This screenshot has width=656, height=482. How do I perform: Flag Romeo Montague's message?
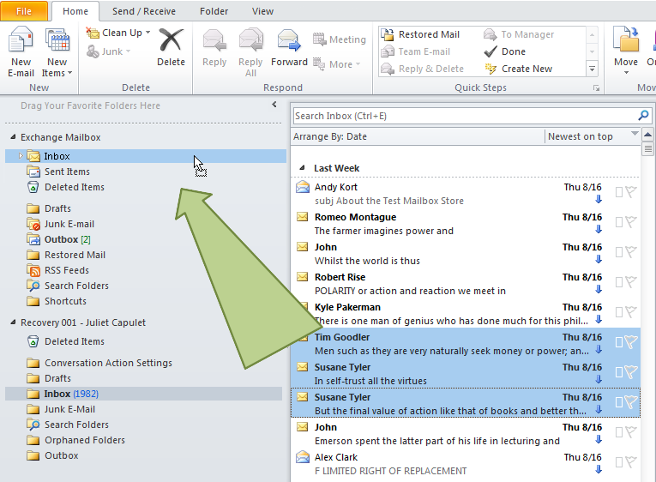pyautogui.click(x=631, y=222)
